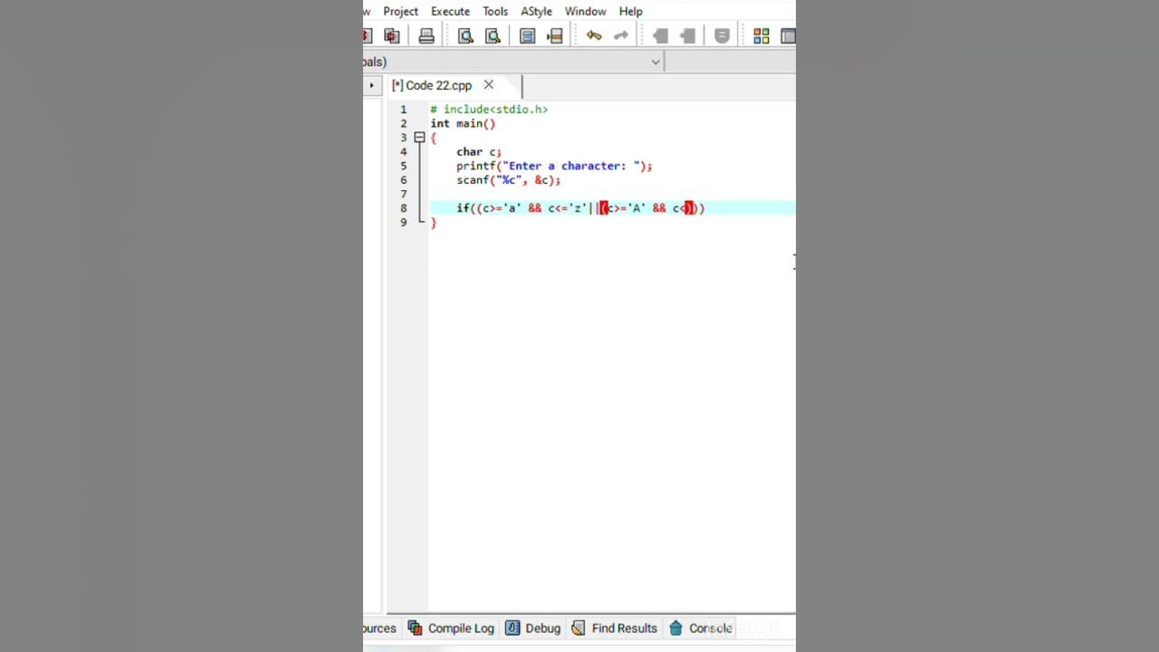Switch to the Find Results tab

coord(614,628)
